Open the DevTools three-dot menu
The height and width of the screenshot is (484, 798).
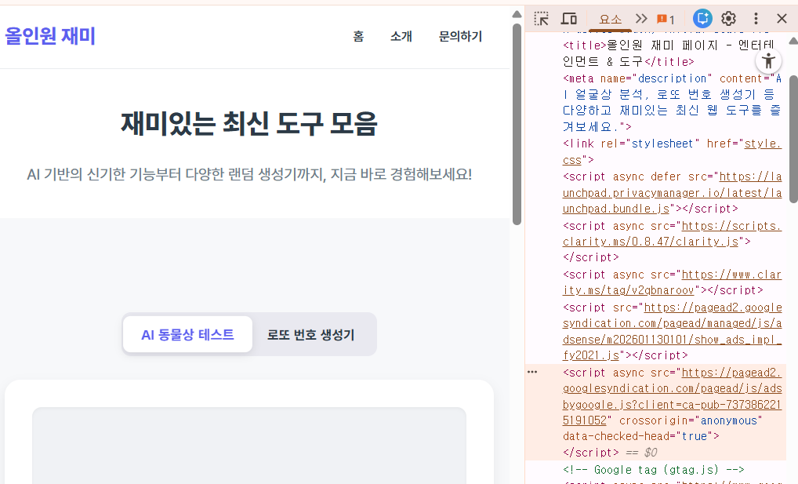click(x=756, y=19)
